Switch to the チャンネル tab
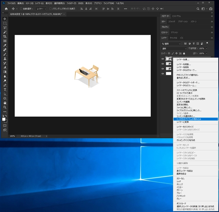The height and width of the screenshot is (212, 219). point(173,38)
